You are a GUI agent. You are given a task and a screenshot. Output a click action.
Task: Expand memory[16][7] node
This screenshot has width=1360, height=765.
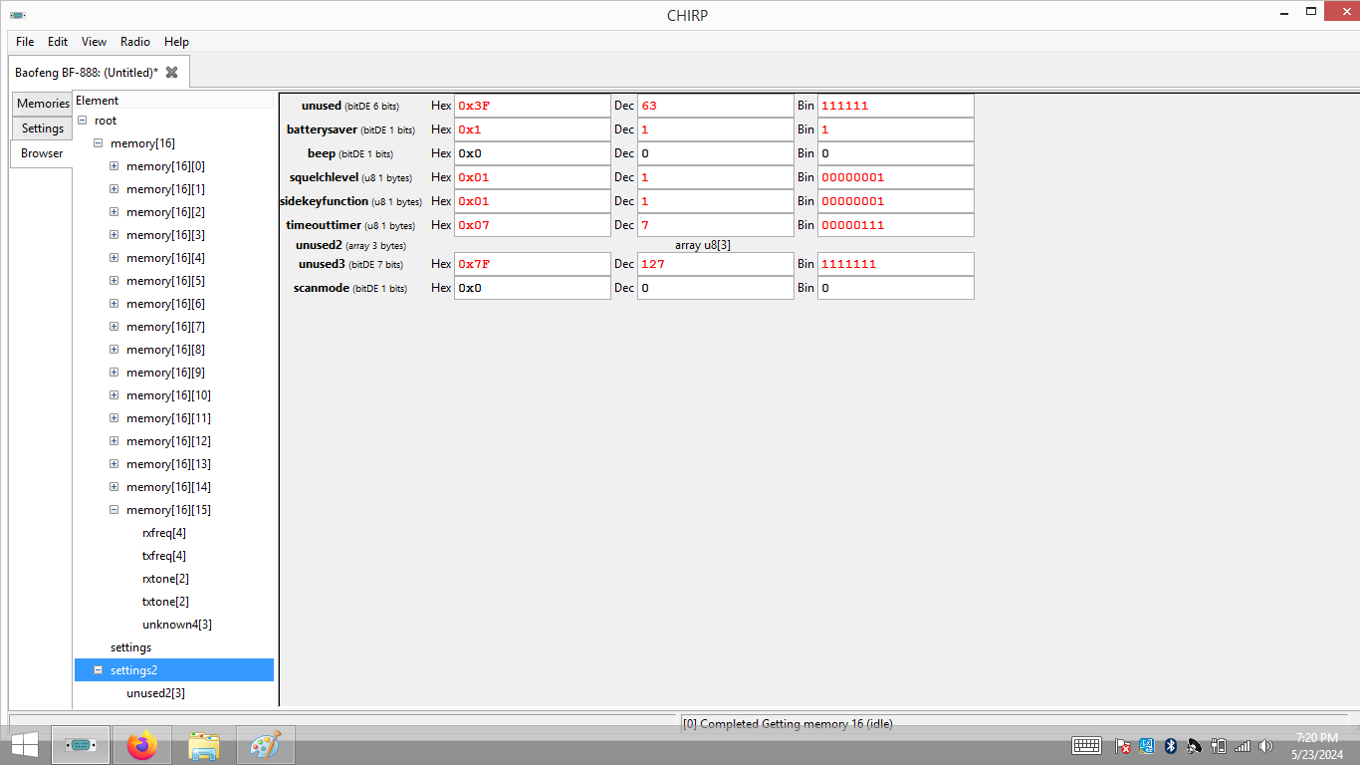click(x=114, y=327)
